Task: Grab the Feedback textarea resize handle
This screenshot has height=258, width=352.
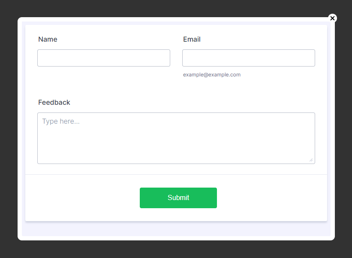Action: (x=311, y=160)
